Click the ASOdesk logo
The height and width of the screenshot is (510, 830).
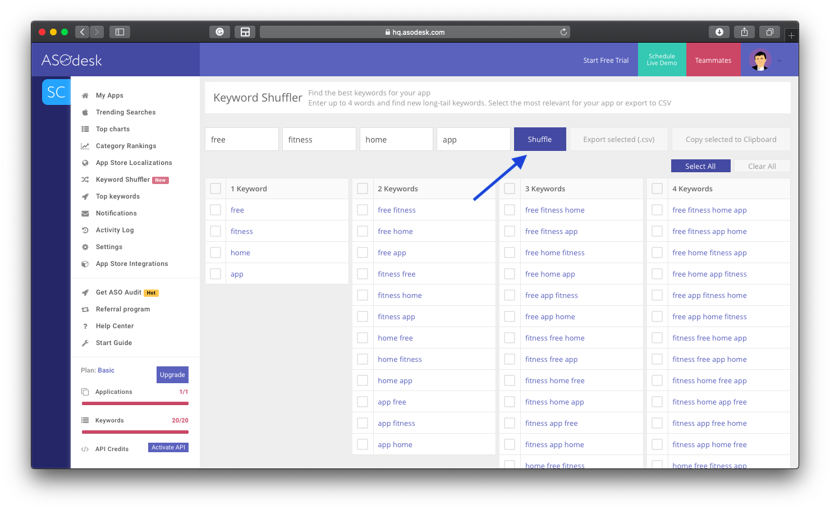(x=72, y=60)
